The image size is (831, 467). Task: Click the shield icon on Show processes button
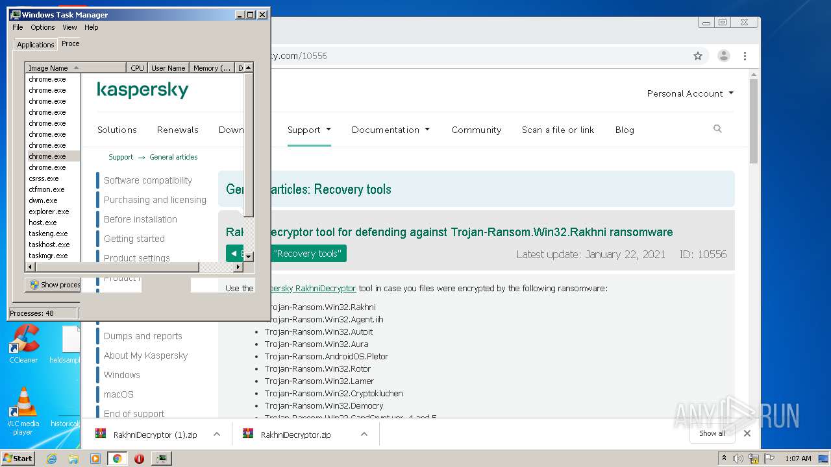[x=34, y=285]
